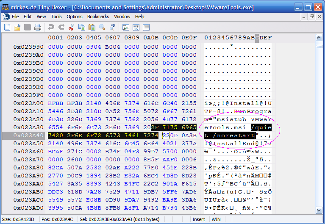Screen dimensions: 325x224
Task: Click the find-next magnifier with arrow icon
Action: (112, 27)
